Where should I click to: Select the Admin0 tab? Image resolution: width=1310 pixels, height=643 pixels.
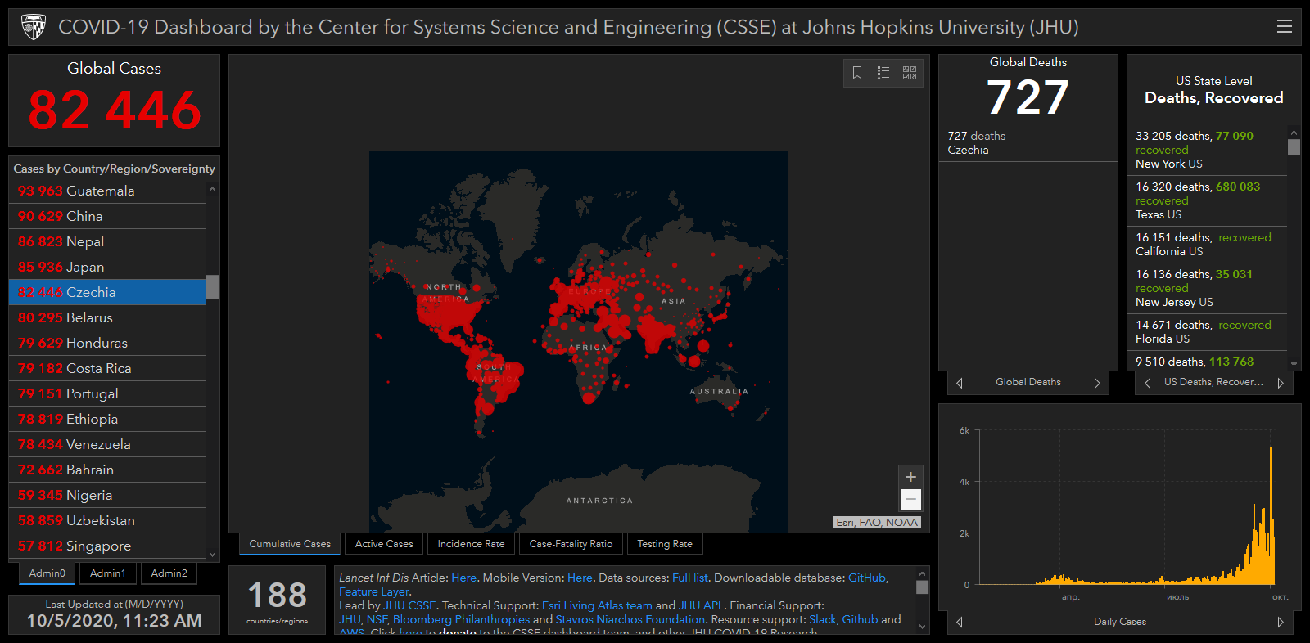[x=47, y=573]
